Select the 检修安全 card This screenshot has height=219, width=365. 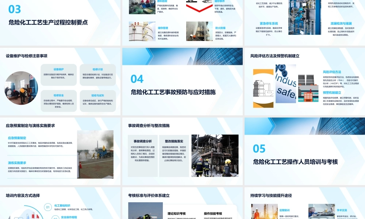click(x=59, y=101)
